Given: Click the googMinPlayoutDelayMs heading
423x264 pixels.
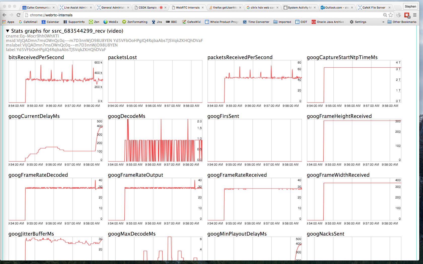Looking at the screenshot, I should pos(237,234).
